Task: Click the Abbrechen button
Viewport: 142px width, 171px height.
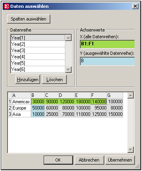Action: pos(89,160)
